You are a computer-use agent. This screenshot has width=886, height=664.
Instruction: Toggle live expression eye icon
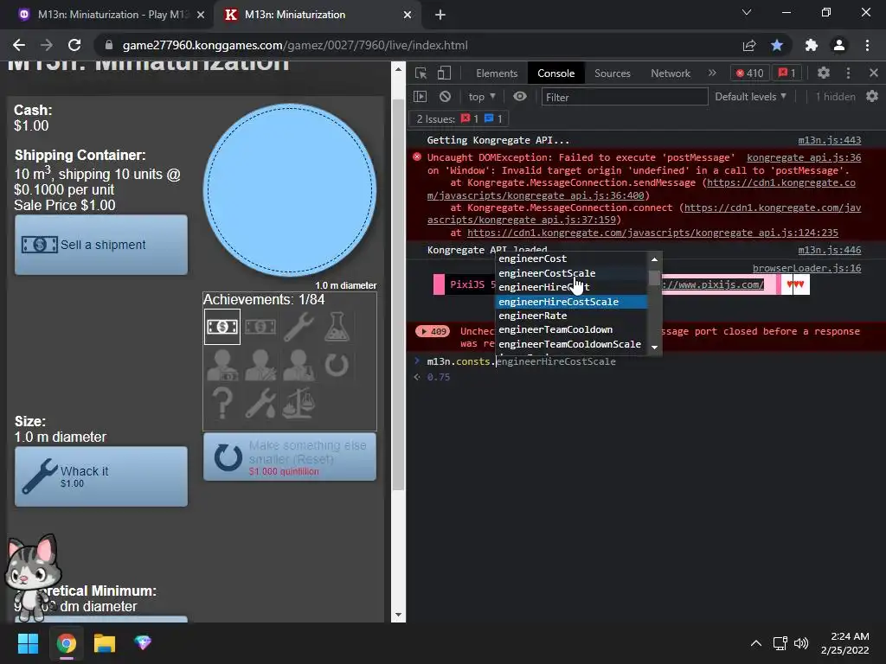[520, 97]
